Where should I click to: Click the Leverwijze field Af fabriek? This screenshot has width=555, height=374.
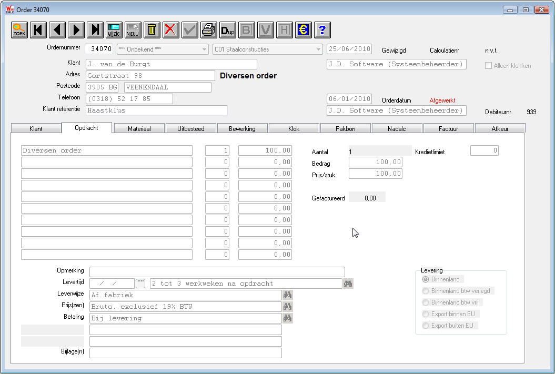click(186, 295)
